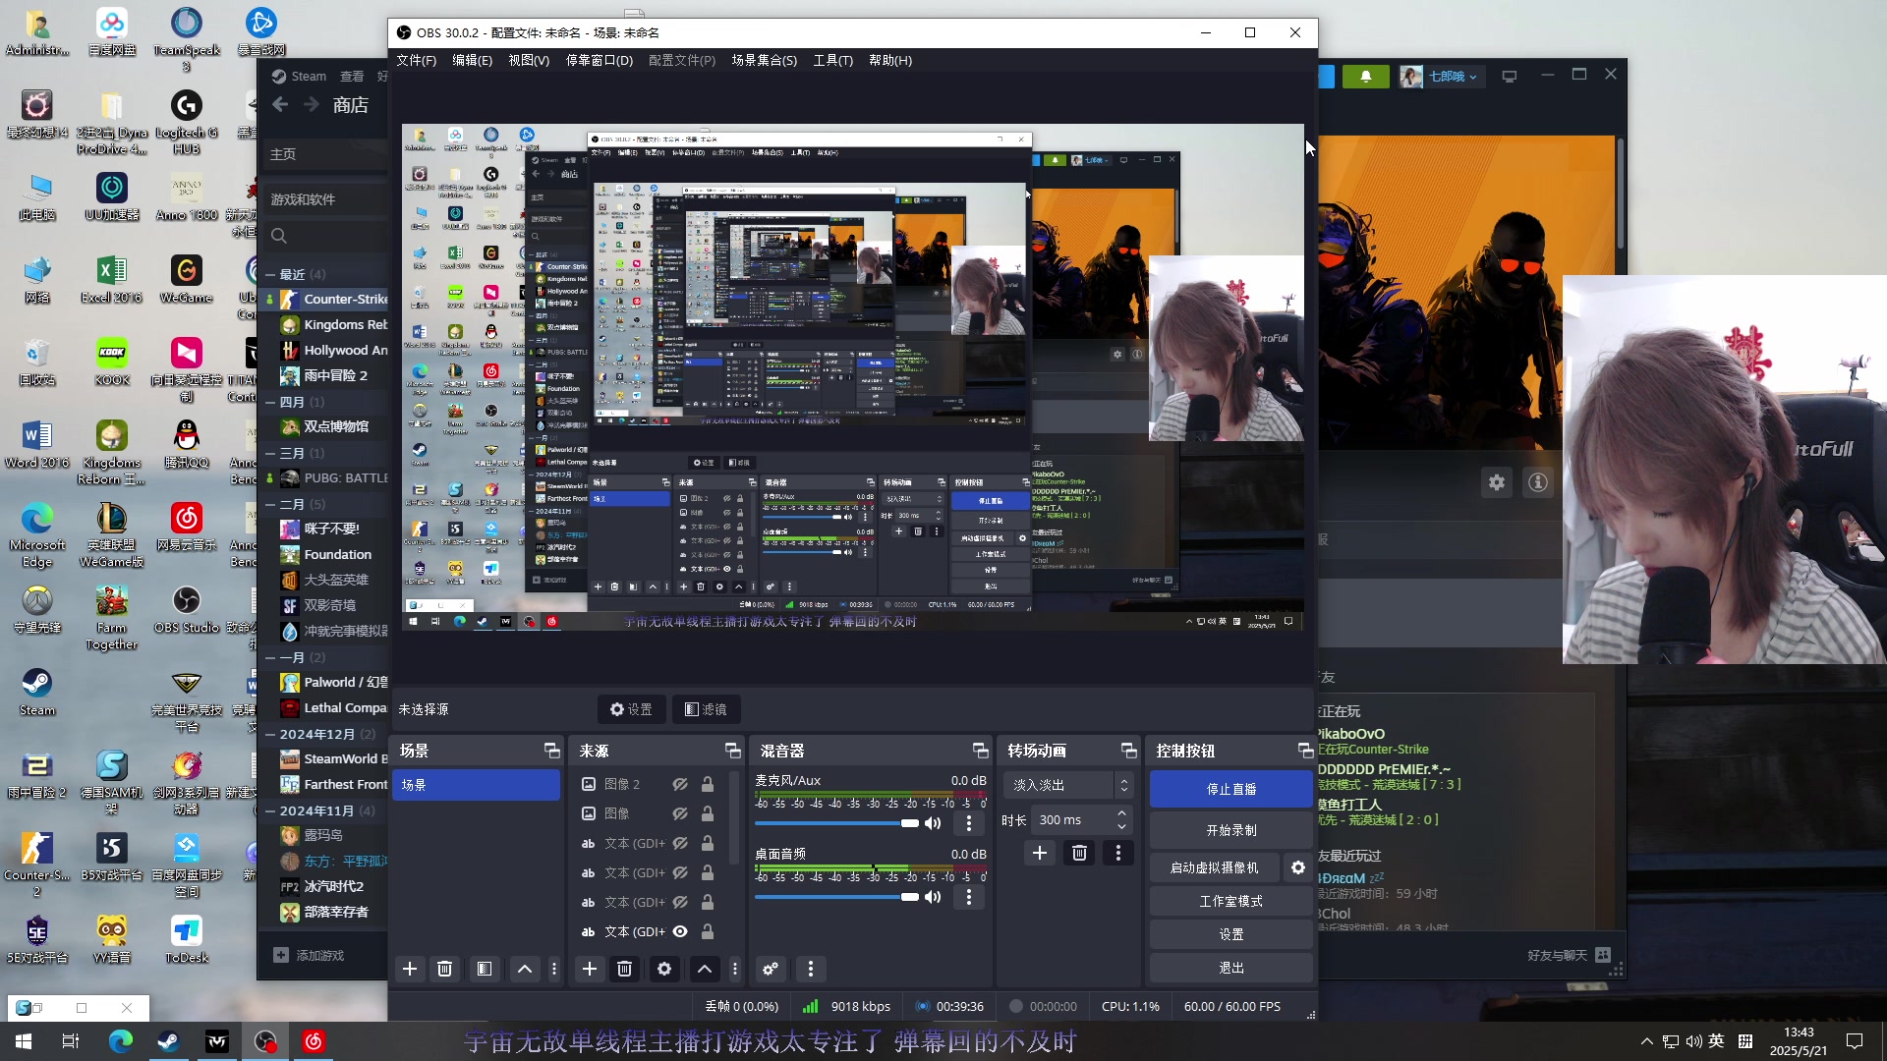Open the 工具(T) menu

pyautogui.click(x=833, y=60)
